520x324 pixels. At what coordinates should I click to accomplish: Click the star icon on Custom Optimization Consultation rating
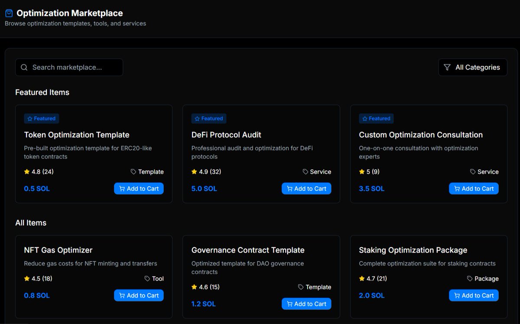362,172
